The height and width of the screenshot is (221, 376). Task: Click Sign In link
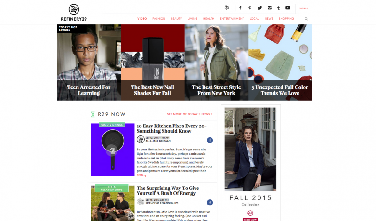coord(303,8)
